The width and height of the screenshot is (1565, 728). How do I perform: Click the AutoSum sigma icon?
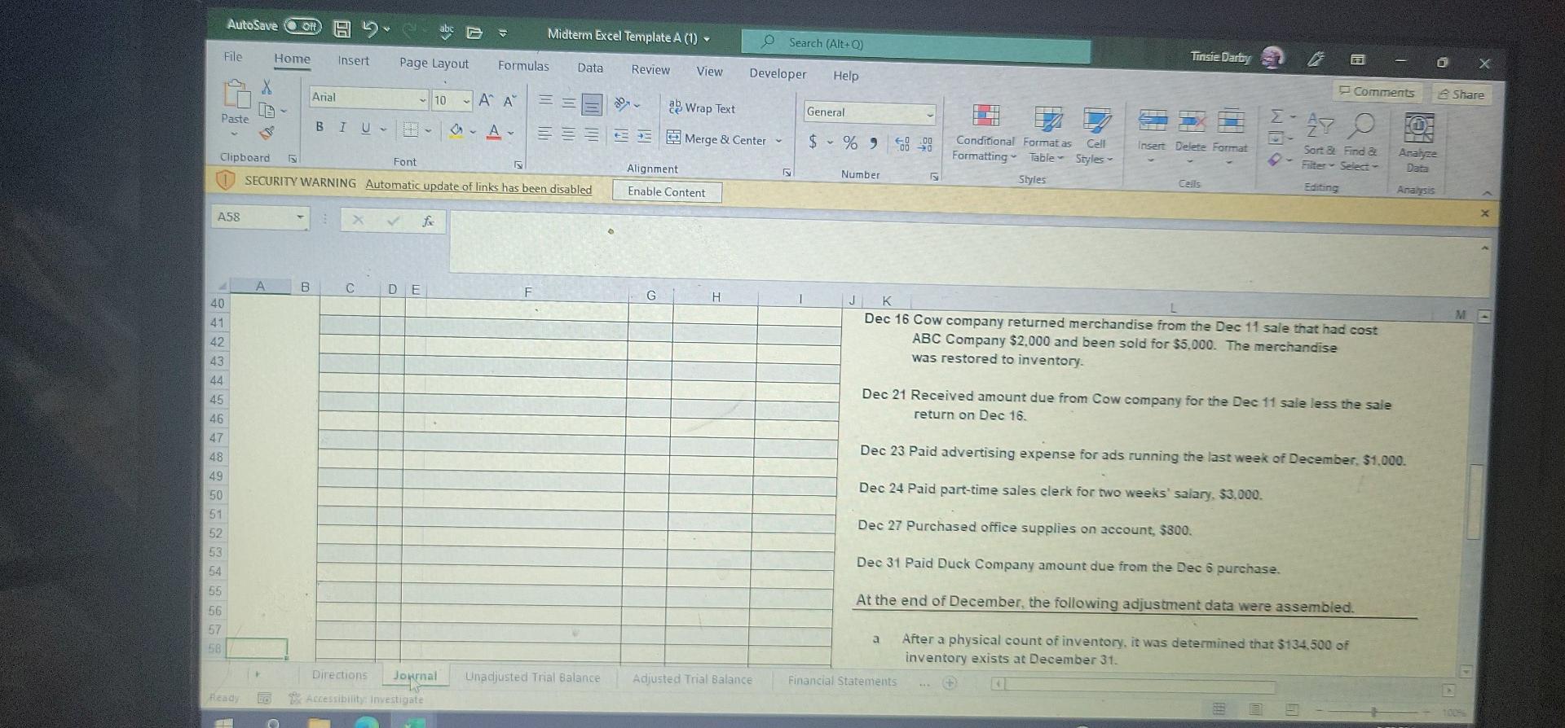(1276, 117)
